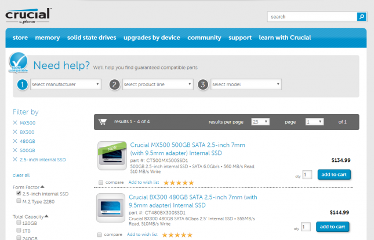Screen dimensions: 374x240
Task: Click the shopping cart icon in results bar
Action: [x=103, y=122]
